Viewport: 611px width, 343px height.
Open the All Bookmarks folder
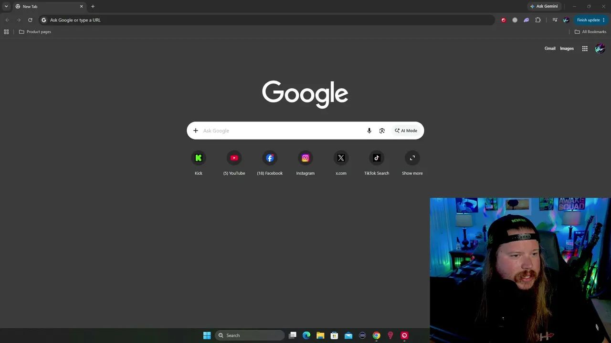coord(590,32)
